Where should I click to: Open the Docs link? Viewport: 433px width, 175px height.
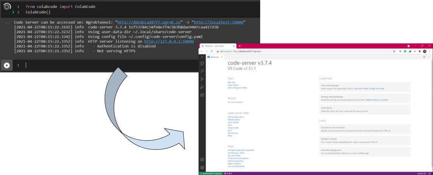tap(230, 130)
